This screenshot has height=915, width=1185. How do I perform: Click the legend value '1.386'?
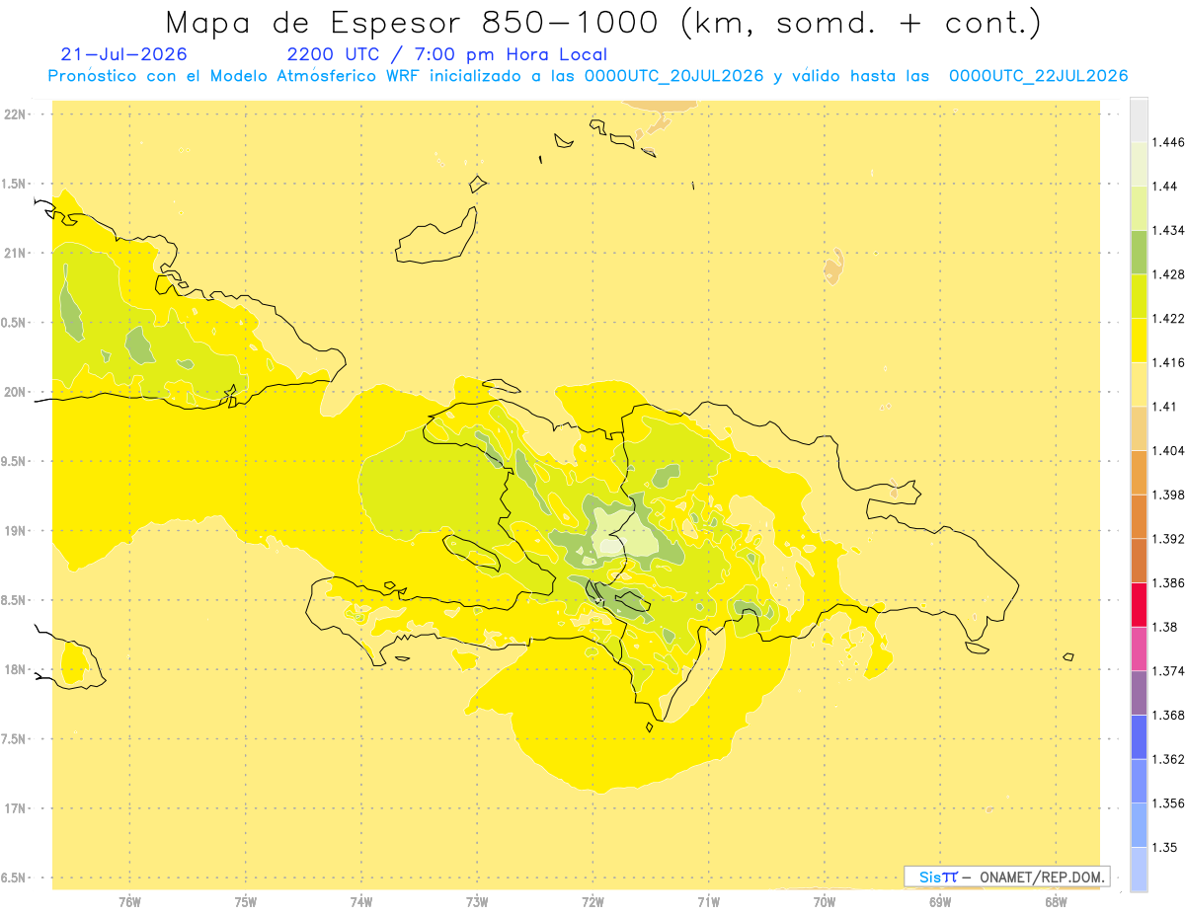click(1168, 582)
